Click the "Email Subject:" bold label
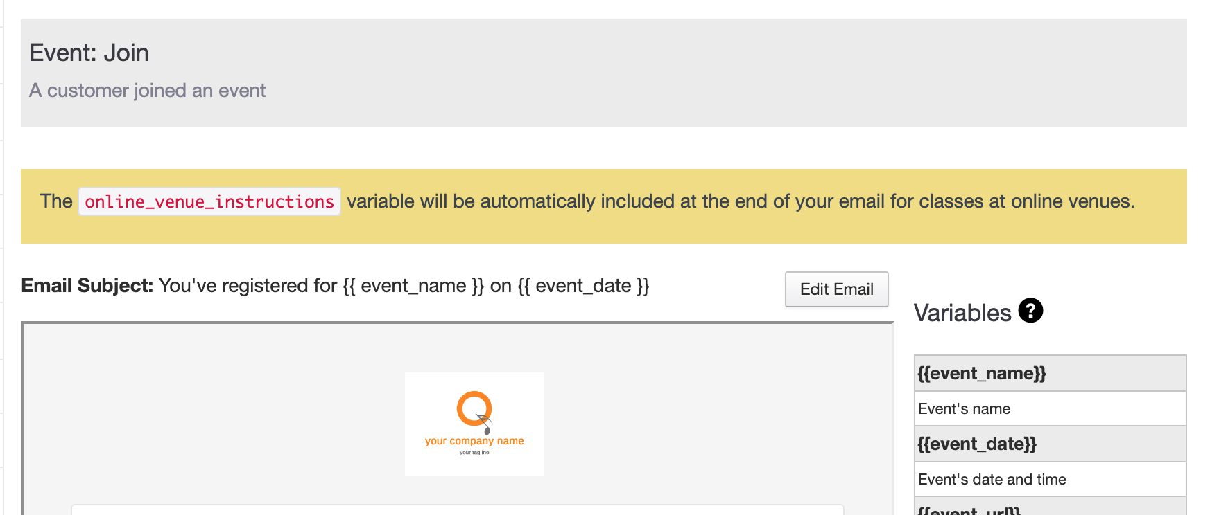The image size is (1219, 515). click(87, 286)
